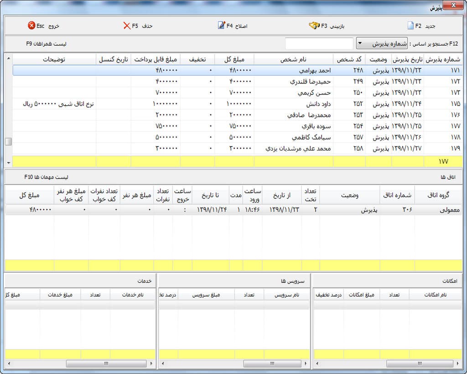Click the note نرخ اتاق شبی ۵۰۰۰۰۰ ریال
467x374 pixels.
click(x=58, y=104)
